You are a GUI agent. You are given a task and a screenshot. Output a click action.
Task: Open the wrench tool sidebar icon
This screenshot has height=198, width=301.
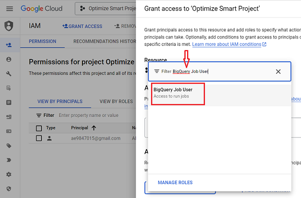9,73
